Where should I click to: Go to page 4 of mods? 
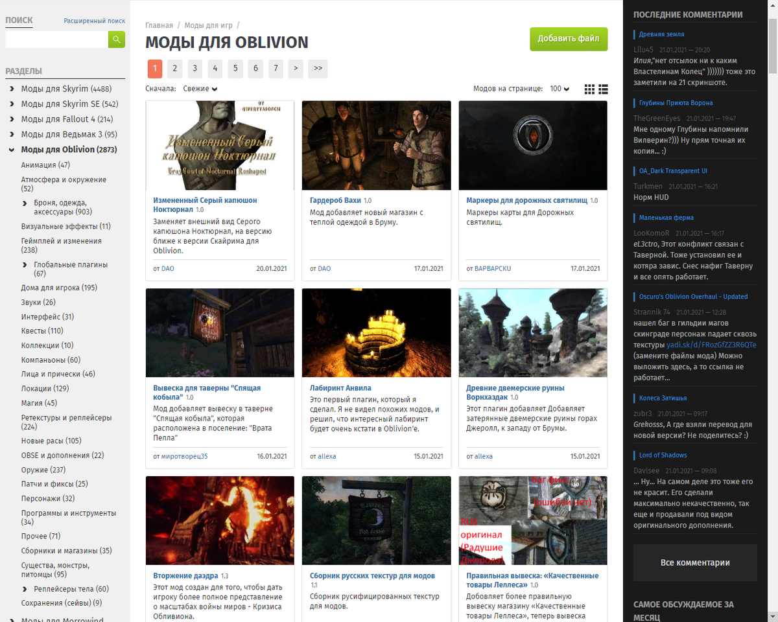(215, 68)
